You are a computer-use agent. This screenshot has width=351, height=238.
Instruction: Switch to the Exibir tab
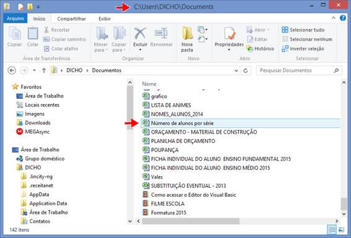[105, 19]
